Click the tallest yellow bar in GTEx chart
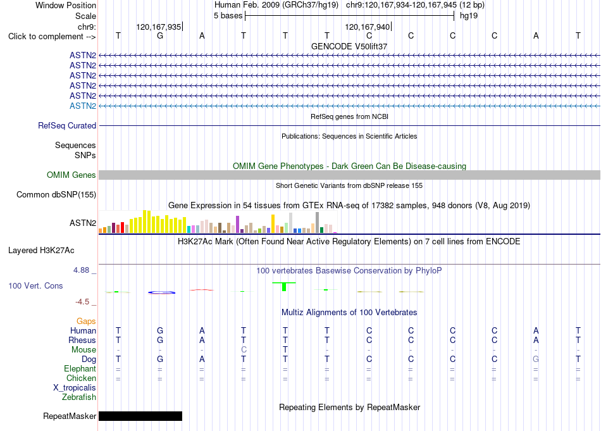 pos(145,222)
